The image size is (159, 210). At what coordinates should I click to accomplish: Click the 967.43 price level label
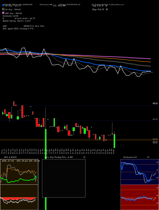pos(155,119)
